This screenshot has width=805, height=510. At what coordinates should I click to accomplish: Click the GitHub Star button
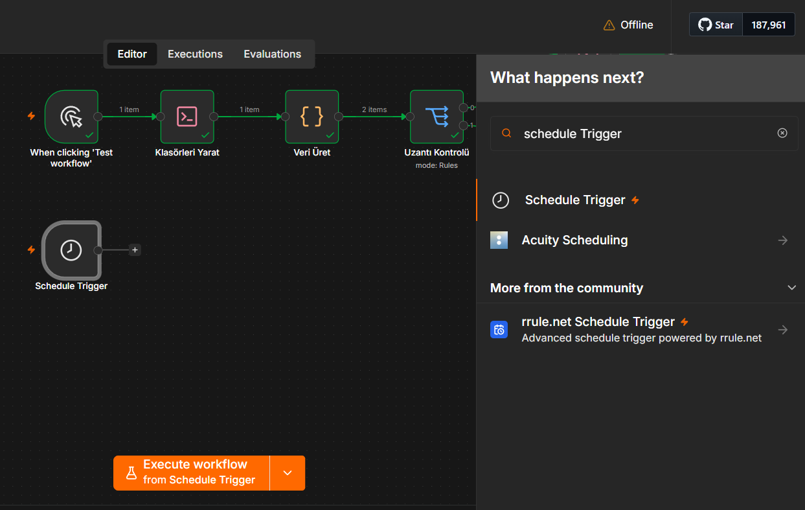coord(716,25)
